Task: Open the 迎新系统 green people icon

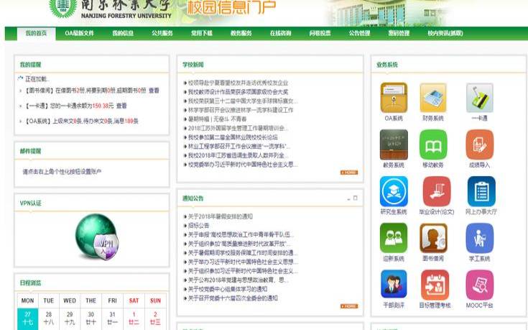Action: (x=394, y=238)
